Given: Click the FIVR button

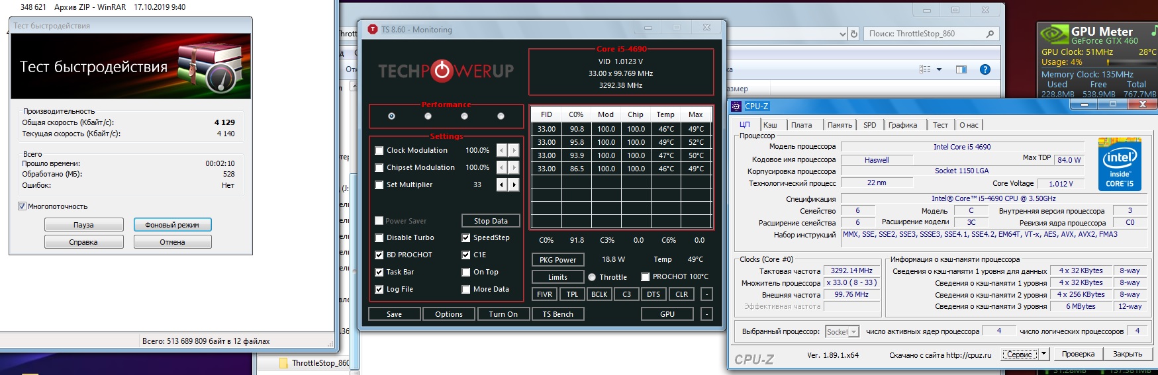Looking at the screenshot, I should 544,294.
